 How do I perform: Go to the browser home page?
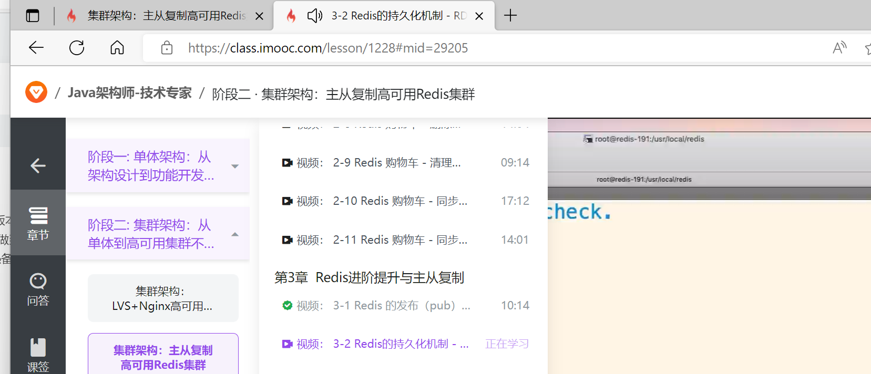pos(117,48)
